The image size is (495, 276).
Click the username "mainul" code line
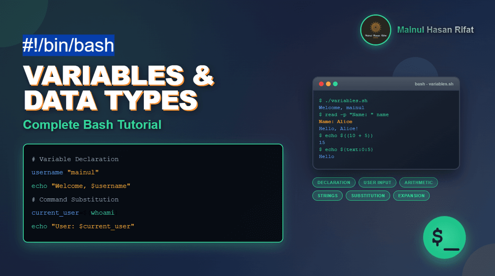(65, 173)
